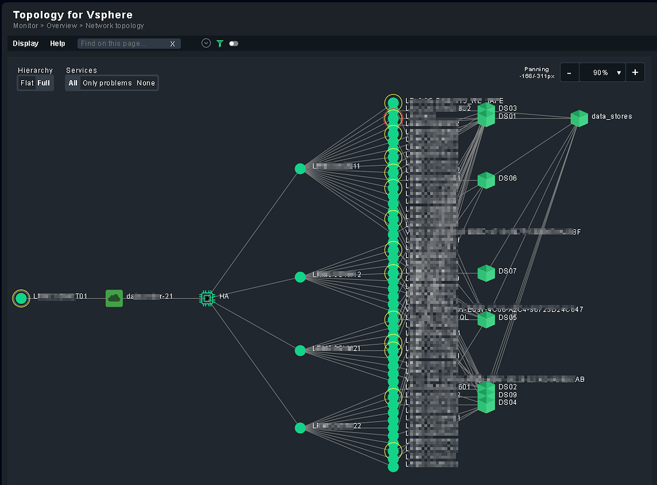Select the DS05 datastore icon
Viewport: 657px width, 485px height.
[486, 320]
